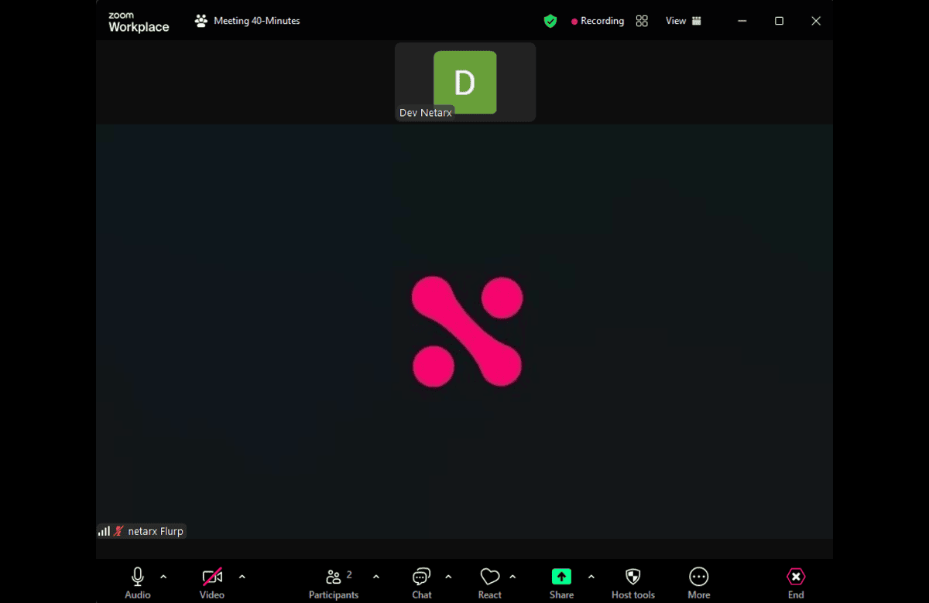Open the View layout menu
Image resolution: width=929 pixels, height=603 pixels.
pyautogui.click(x=684, y=21)
